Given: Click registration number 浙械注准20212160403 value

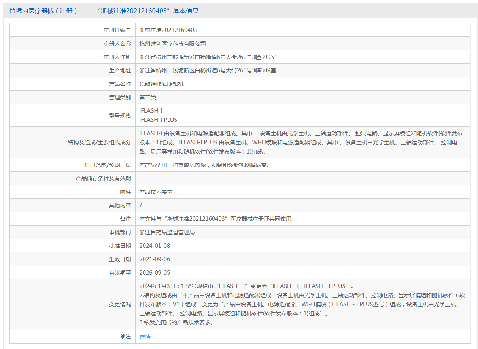Looking at the screenshot, I should 168,30.
